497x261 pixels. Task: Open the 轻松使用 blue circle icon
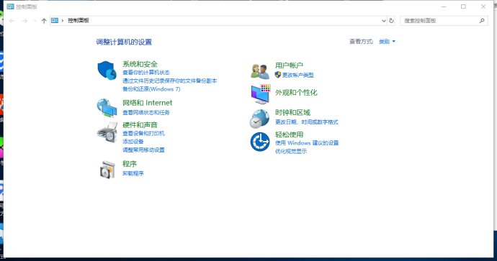pyautogui.click(x=260, y=142)
